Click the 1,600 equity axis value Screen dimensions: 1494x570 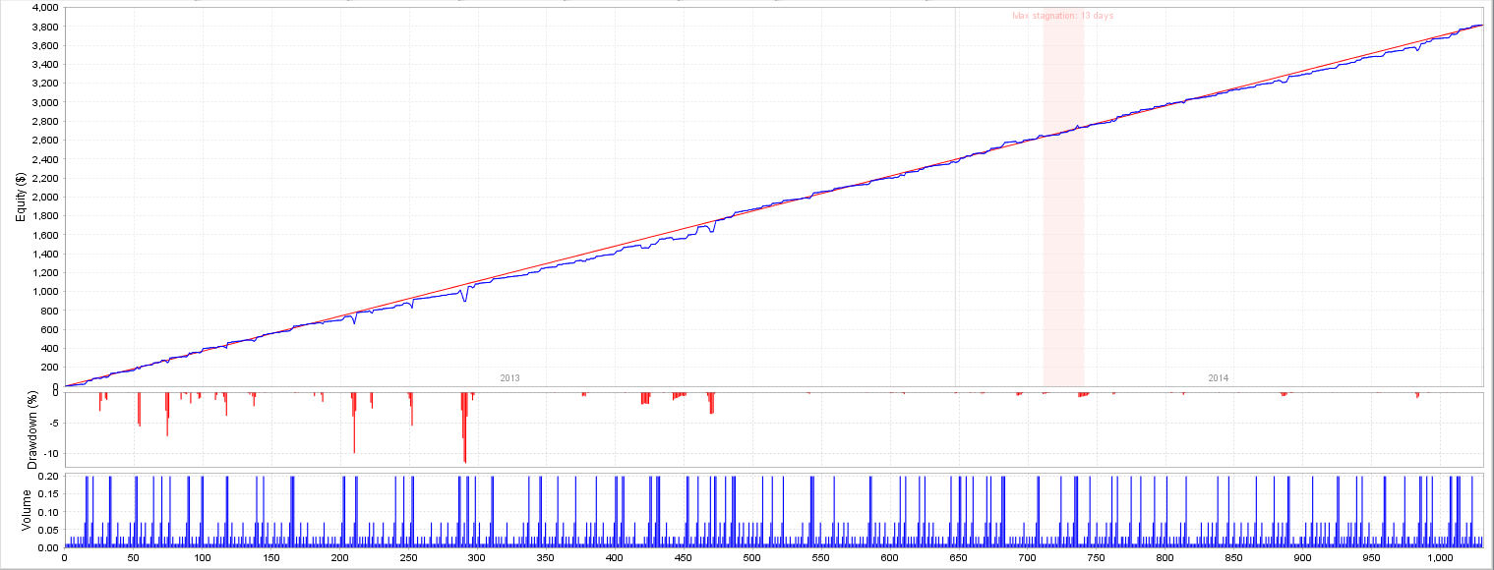(x=44, y=235)
